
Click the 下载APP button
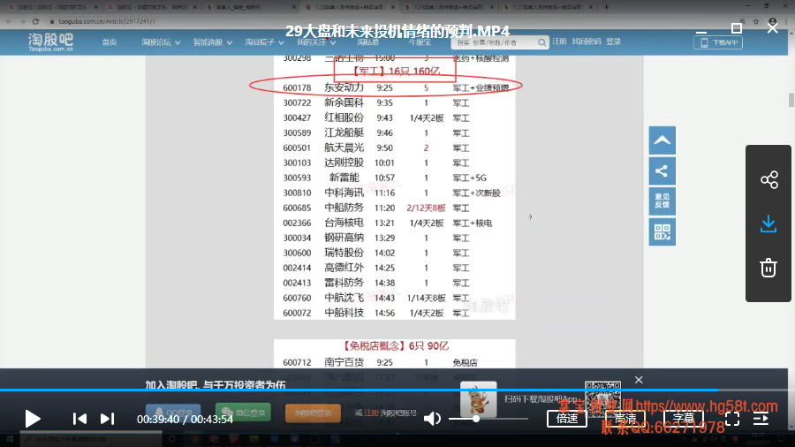click(x=718, y=42)
